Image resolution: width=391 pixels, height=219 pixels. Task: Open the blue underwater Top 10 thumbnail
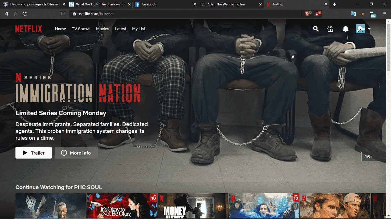tap(264, 206)
